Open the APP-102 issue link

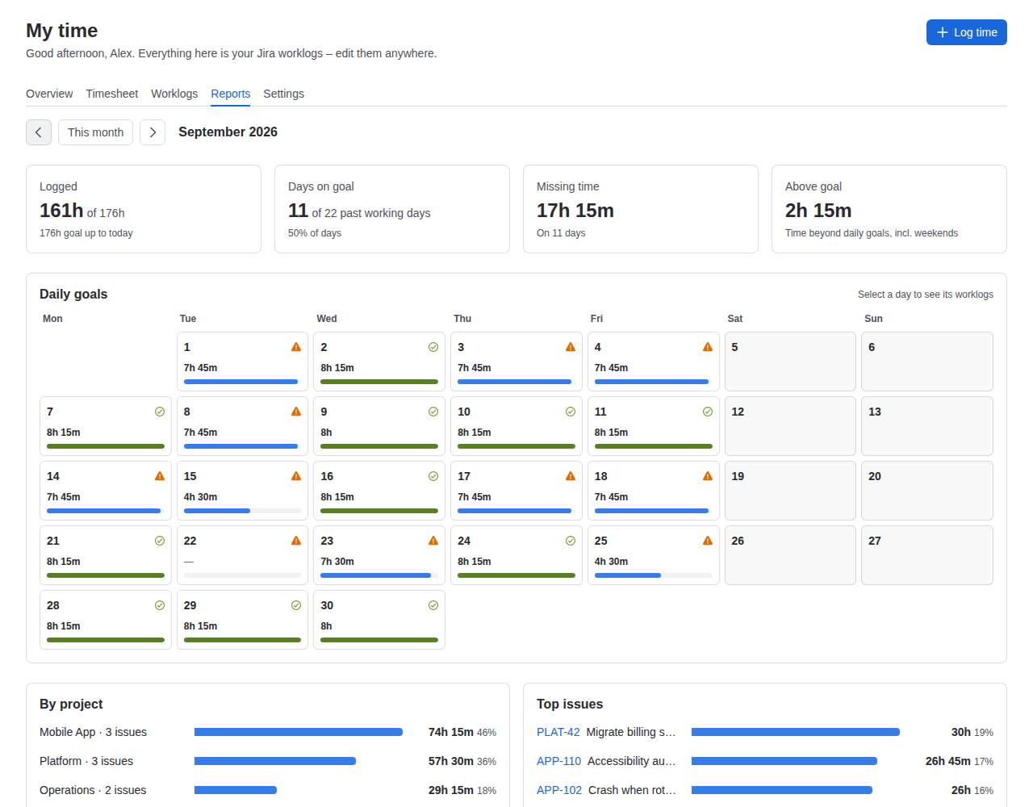[x=559, y=790]
